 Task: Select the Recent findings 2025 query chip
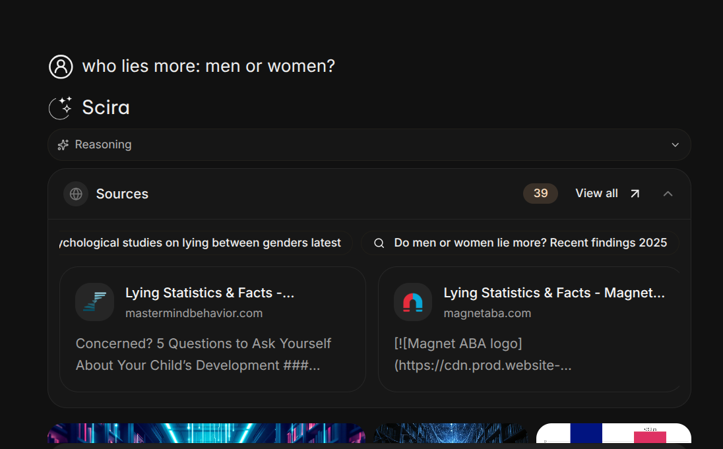coord(520,243)
